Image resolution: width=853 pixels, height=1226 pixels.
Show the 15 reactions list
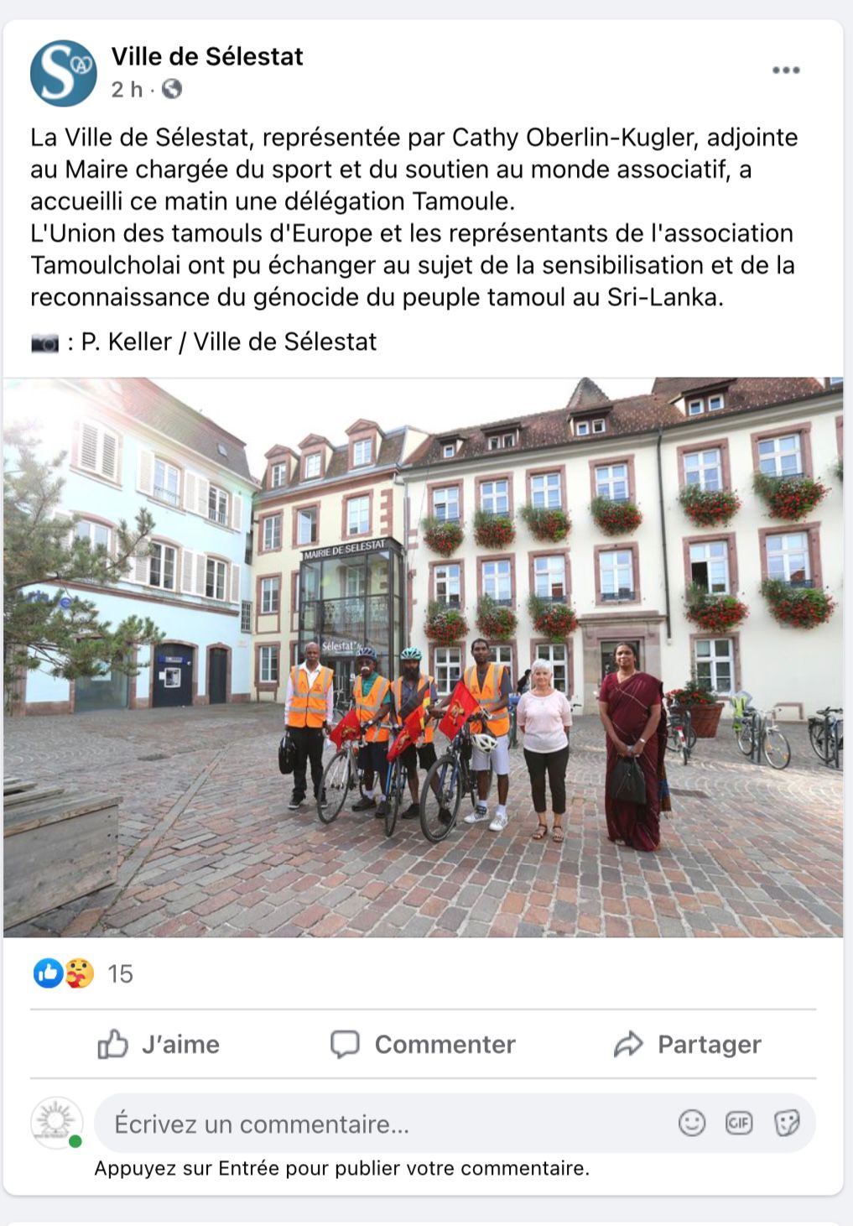pos(120,973)
